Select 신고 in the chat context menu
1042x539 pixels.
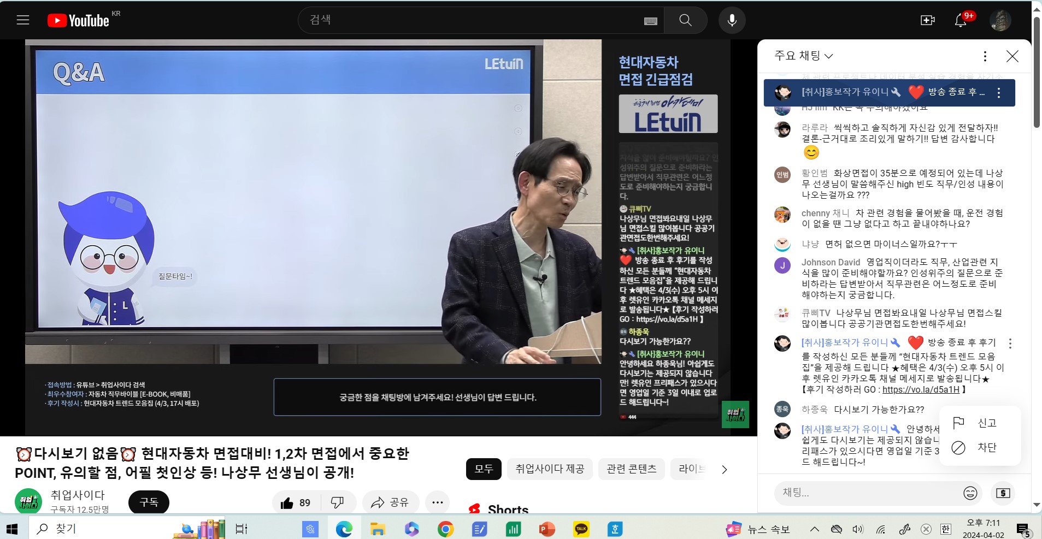980,423
